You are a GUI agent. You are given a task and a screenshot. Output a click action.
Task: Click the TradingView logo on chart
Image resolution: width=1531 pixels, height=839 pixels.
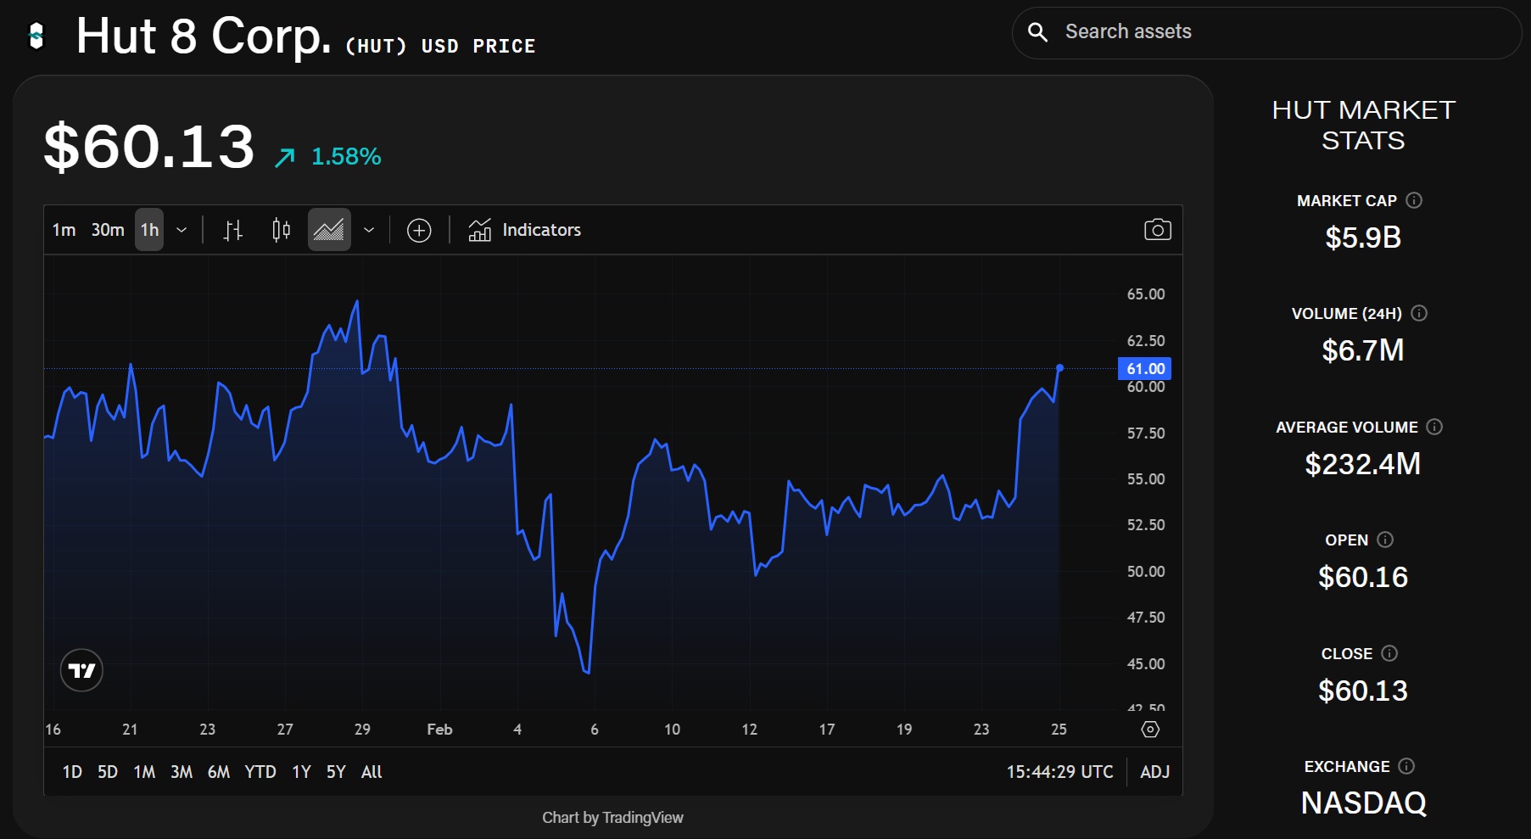(81, 671)
